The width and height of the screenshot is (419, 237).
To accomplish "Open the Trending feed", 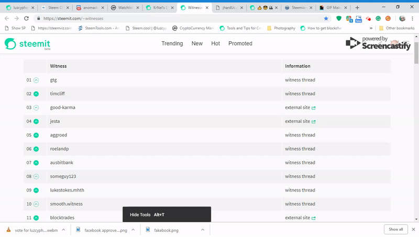I will pyautogui.click(x=172, y=43).
